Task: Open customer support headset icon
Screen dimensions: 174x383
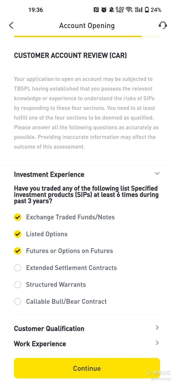Action: point(163,25)
